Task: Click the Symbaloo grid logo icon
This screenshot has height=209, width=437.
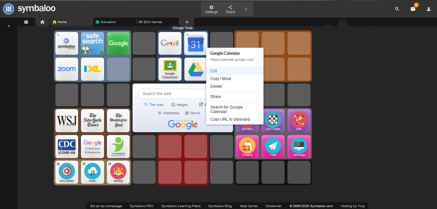Action: click(9, 9)
